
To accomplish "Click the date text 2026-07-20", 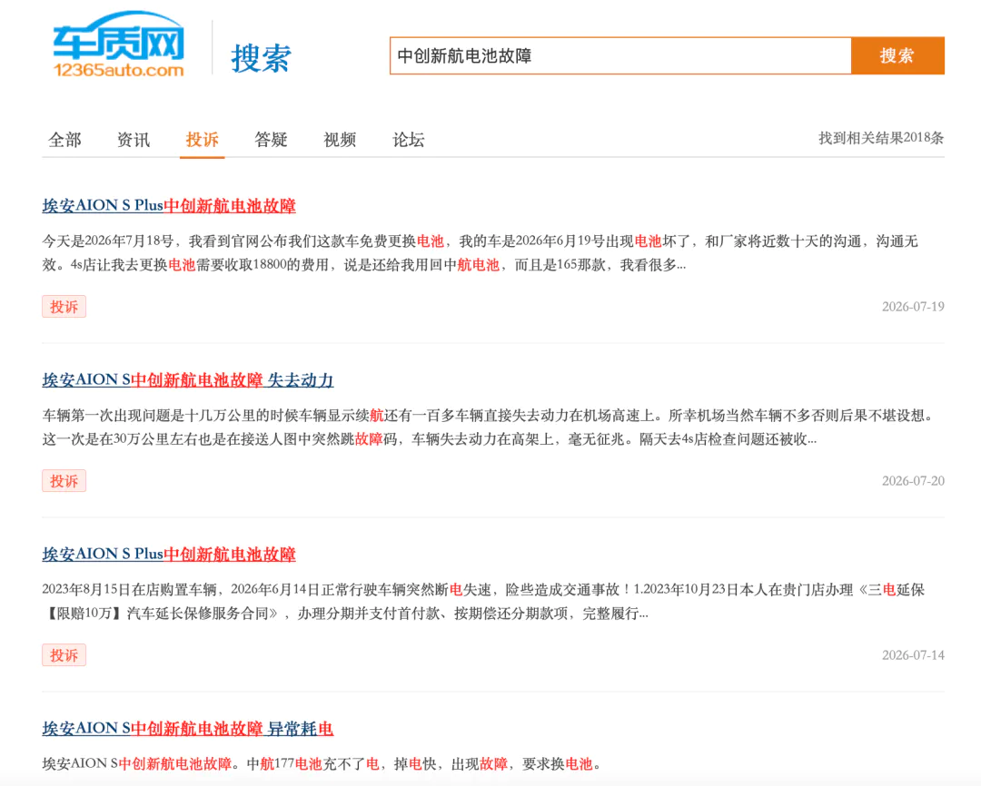I will 913,481.
